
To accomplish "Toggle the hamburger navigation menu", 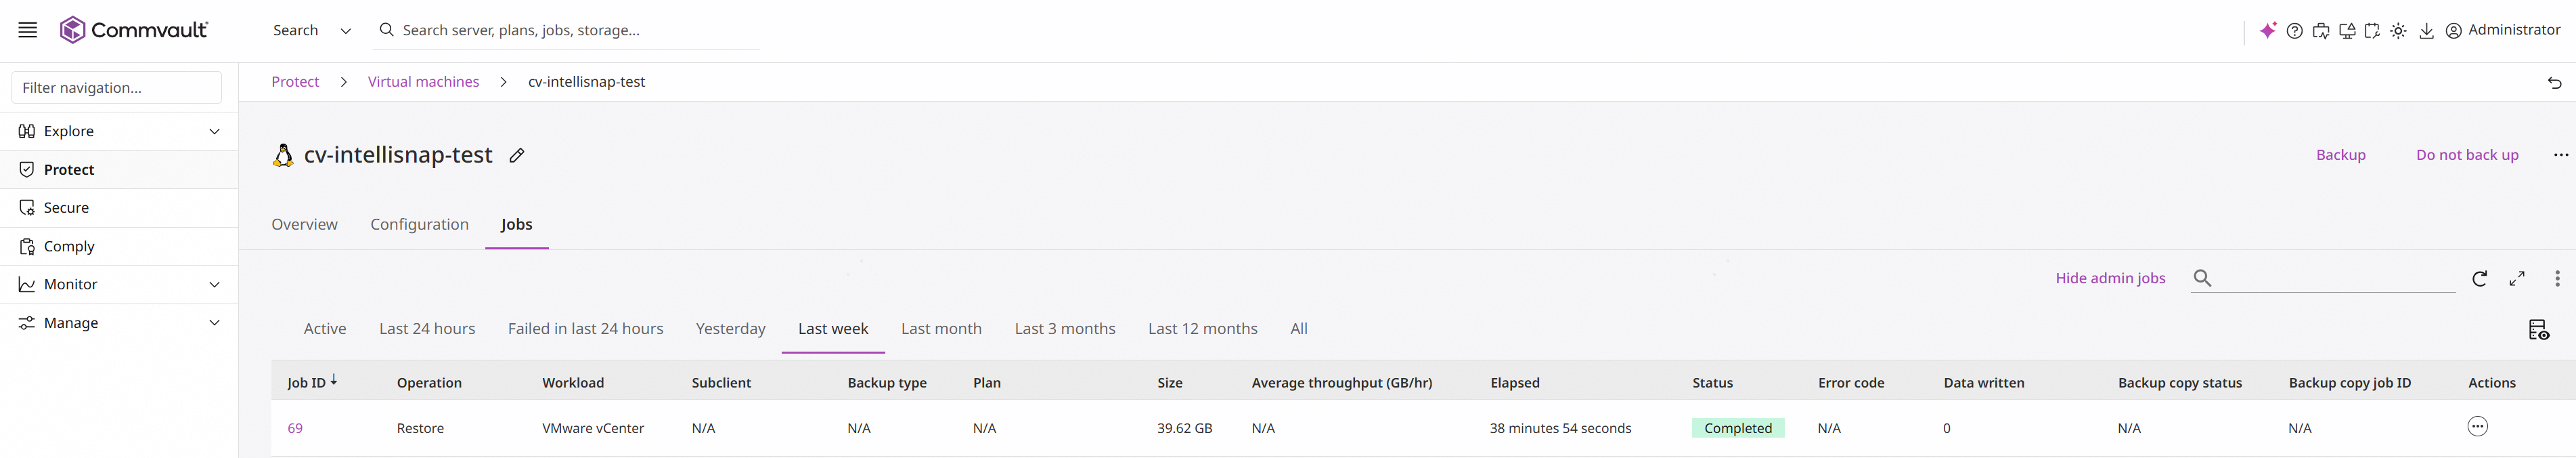I will (28, 30).
